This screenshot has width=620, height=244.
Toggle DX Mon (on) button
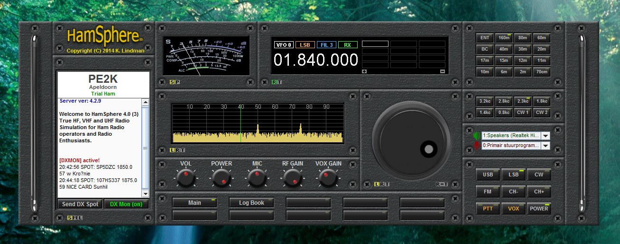click(x=126, y=204)
